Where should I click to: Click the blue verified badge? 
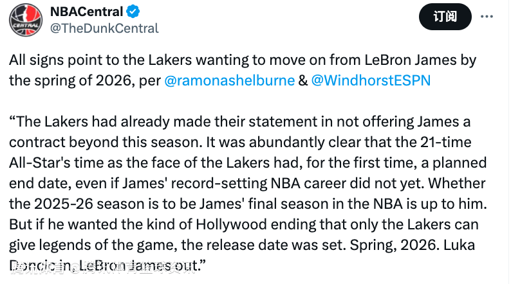(x=133, y=12)
